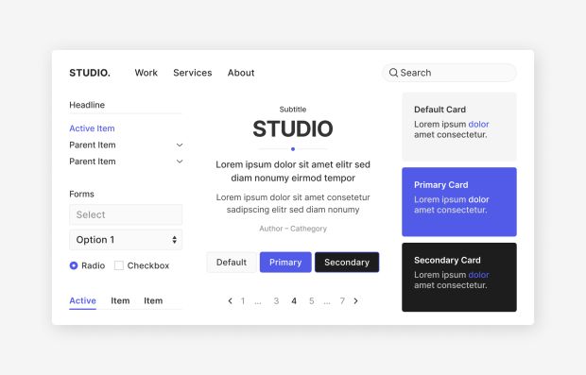Click the Headline sidebar heading

pos(87,105)
